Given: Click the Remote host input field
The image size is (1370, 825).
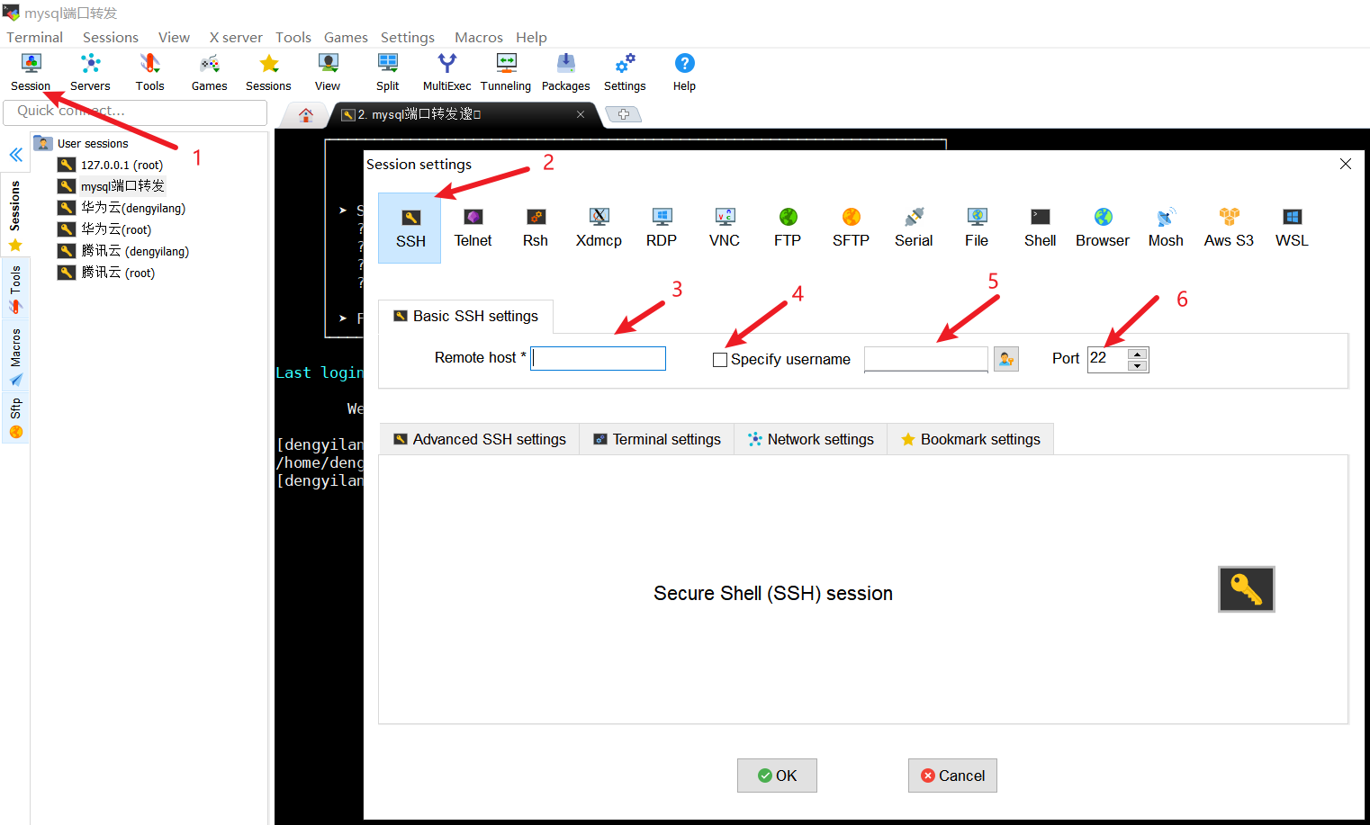Looking at the screenshot, I should [599, 358].
